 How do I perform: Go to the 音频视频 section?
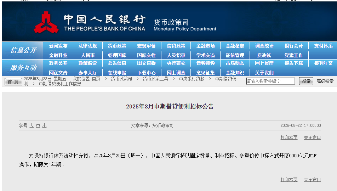(x=205, y=63)
